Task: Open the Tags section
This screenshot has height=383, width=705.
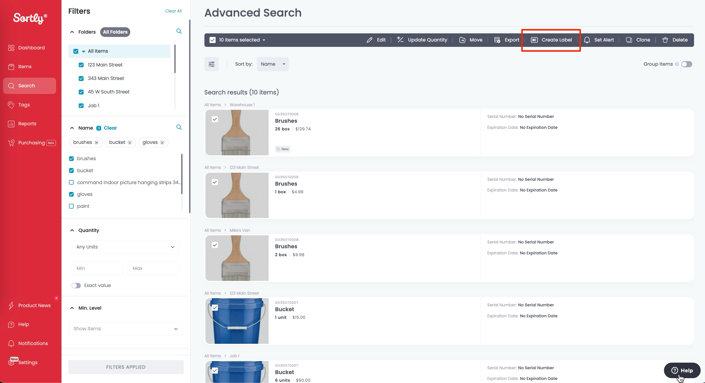Action: click(23, 105)
